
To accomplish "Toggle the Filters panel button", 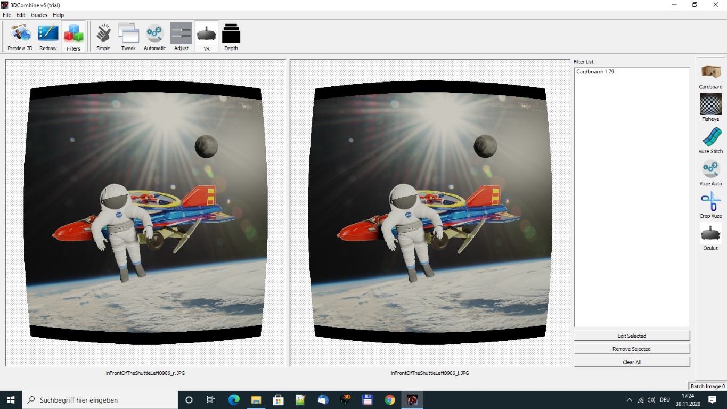I will [x=73, y=37].
